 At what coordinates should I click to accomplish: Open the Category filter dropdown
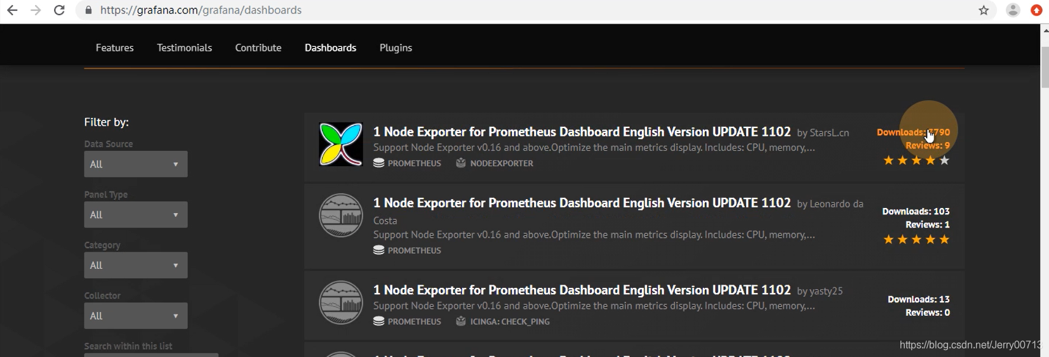[x=136, y=265]
